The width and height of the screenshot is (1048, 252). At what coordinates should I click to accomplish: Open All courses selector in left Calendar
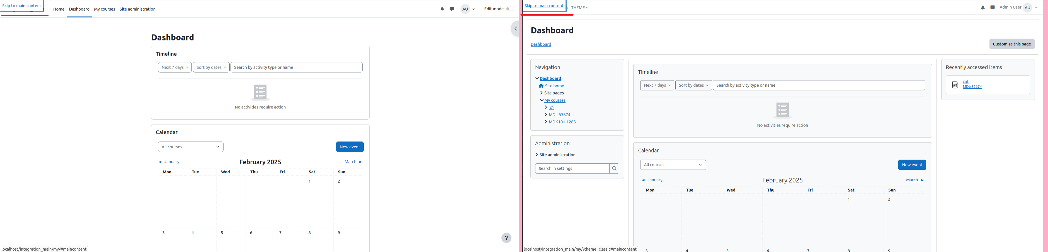tap(190, 147)
